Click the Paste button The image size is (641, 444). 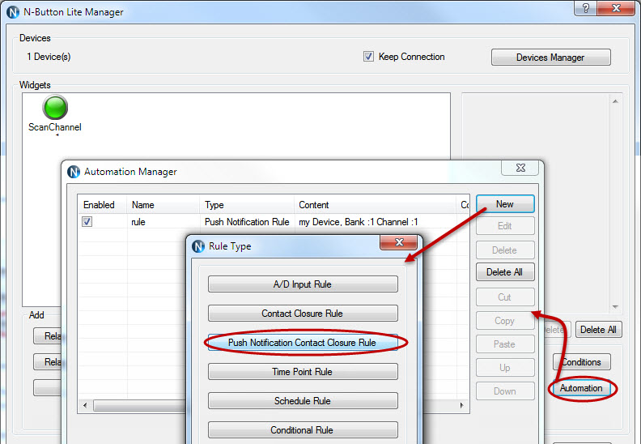[505, 344]
